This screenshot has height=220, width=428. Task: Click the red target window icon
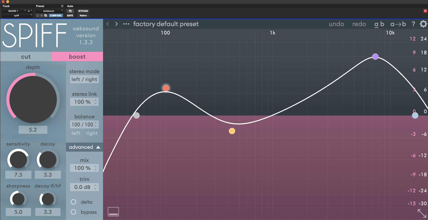tap(425, 11)
